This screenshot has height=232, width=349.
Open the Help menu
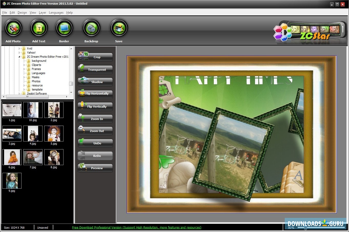click(x=69, y=13)
